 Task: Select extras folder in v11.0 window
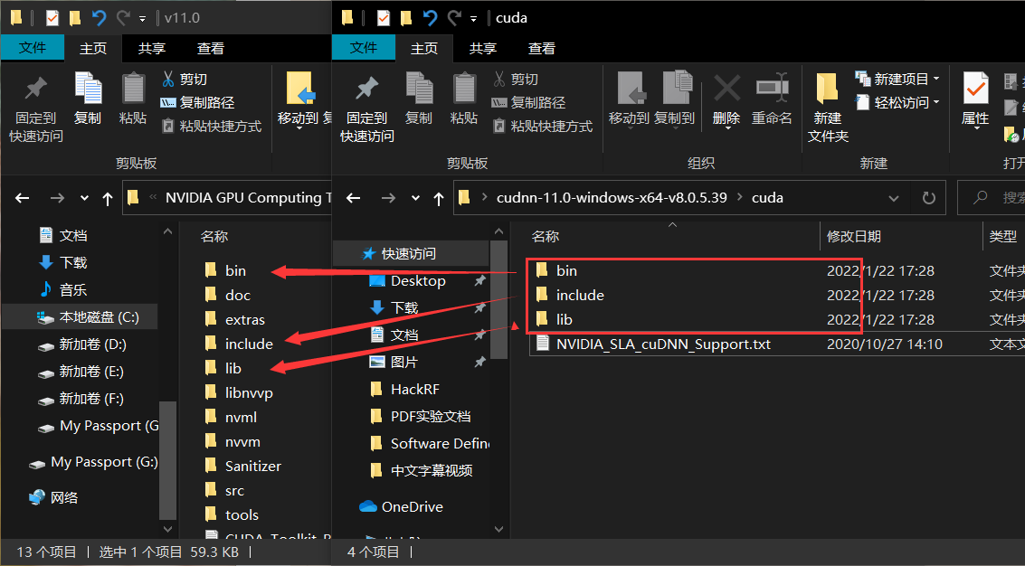click(234, 319)
